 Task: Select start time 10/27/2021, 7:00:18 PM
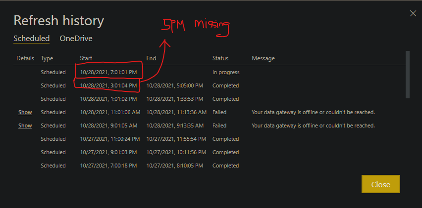point(108,166)
